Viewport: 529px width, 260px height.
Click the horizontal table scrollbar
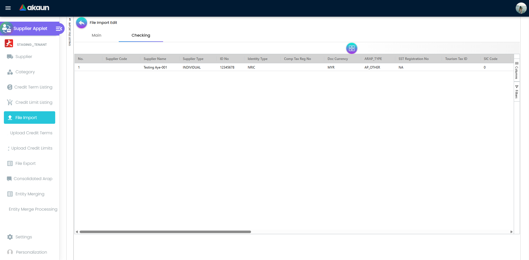coord(165,232)
